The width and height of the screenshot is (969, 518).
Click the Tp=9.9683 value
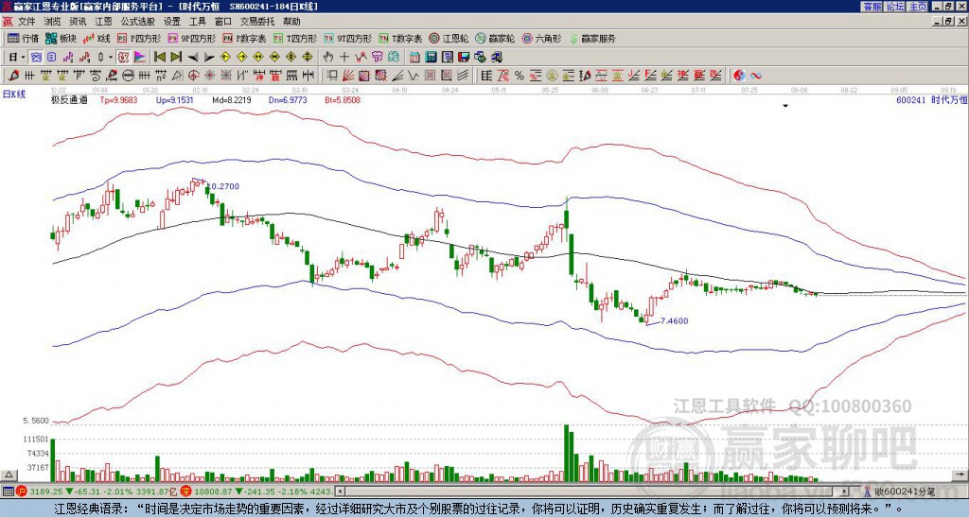point(120,99)
